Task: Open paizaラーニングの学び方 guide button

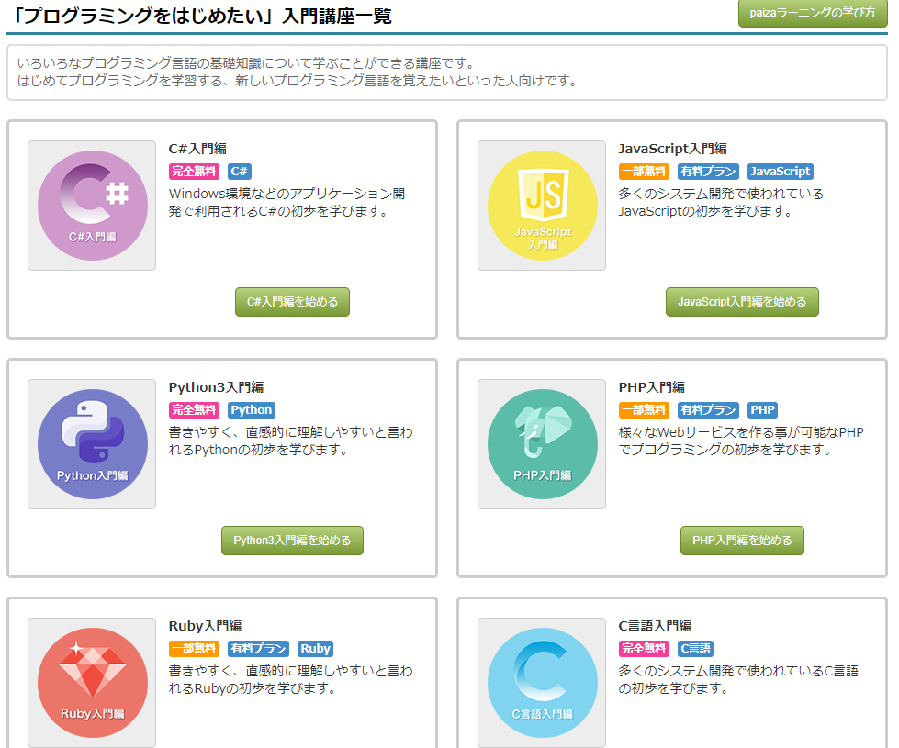Action: (x=813, y=13)
